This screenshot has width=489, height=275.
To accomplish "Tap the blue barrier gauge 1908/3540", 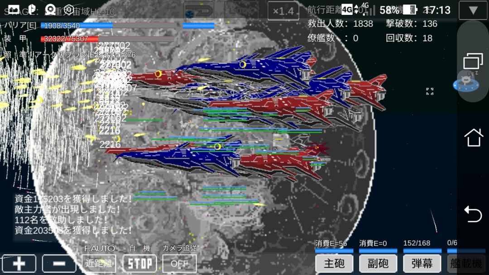I will [x=108, y=25].
